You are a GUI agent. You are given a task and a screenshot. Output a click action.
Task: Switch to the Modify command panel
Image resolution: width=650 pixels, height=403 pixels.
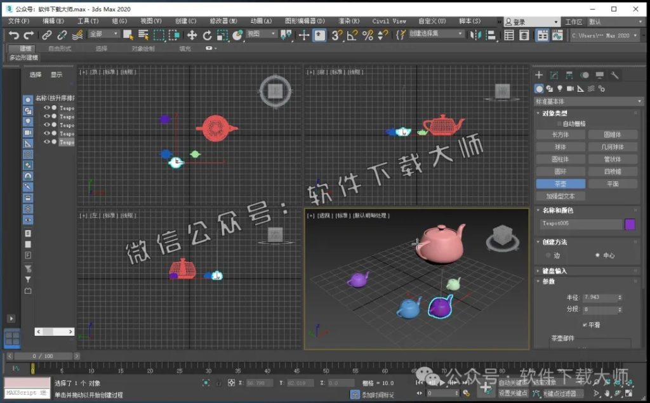554,76
